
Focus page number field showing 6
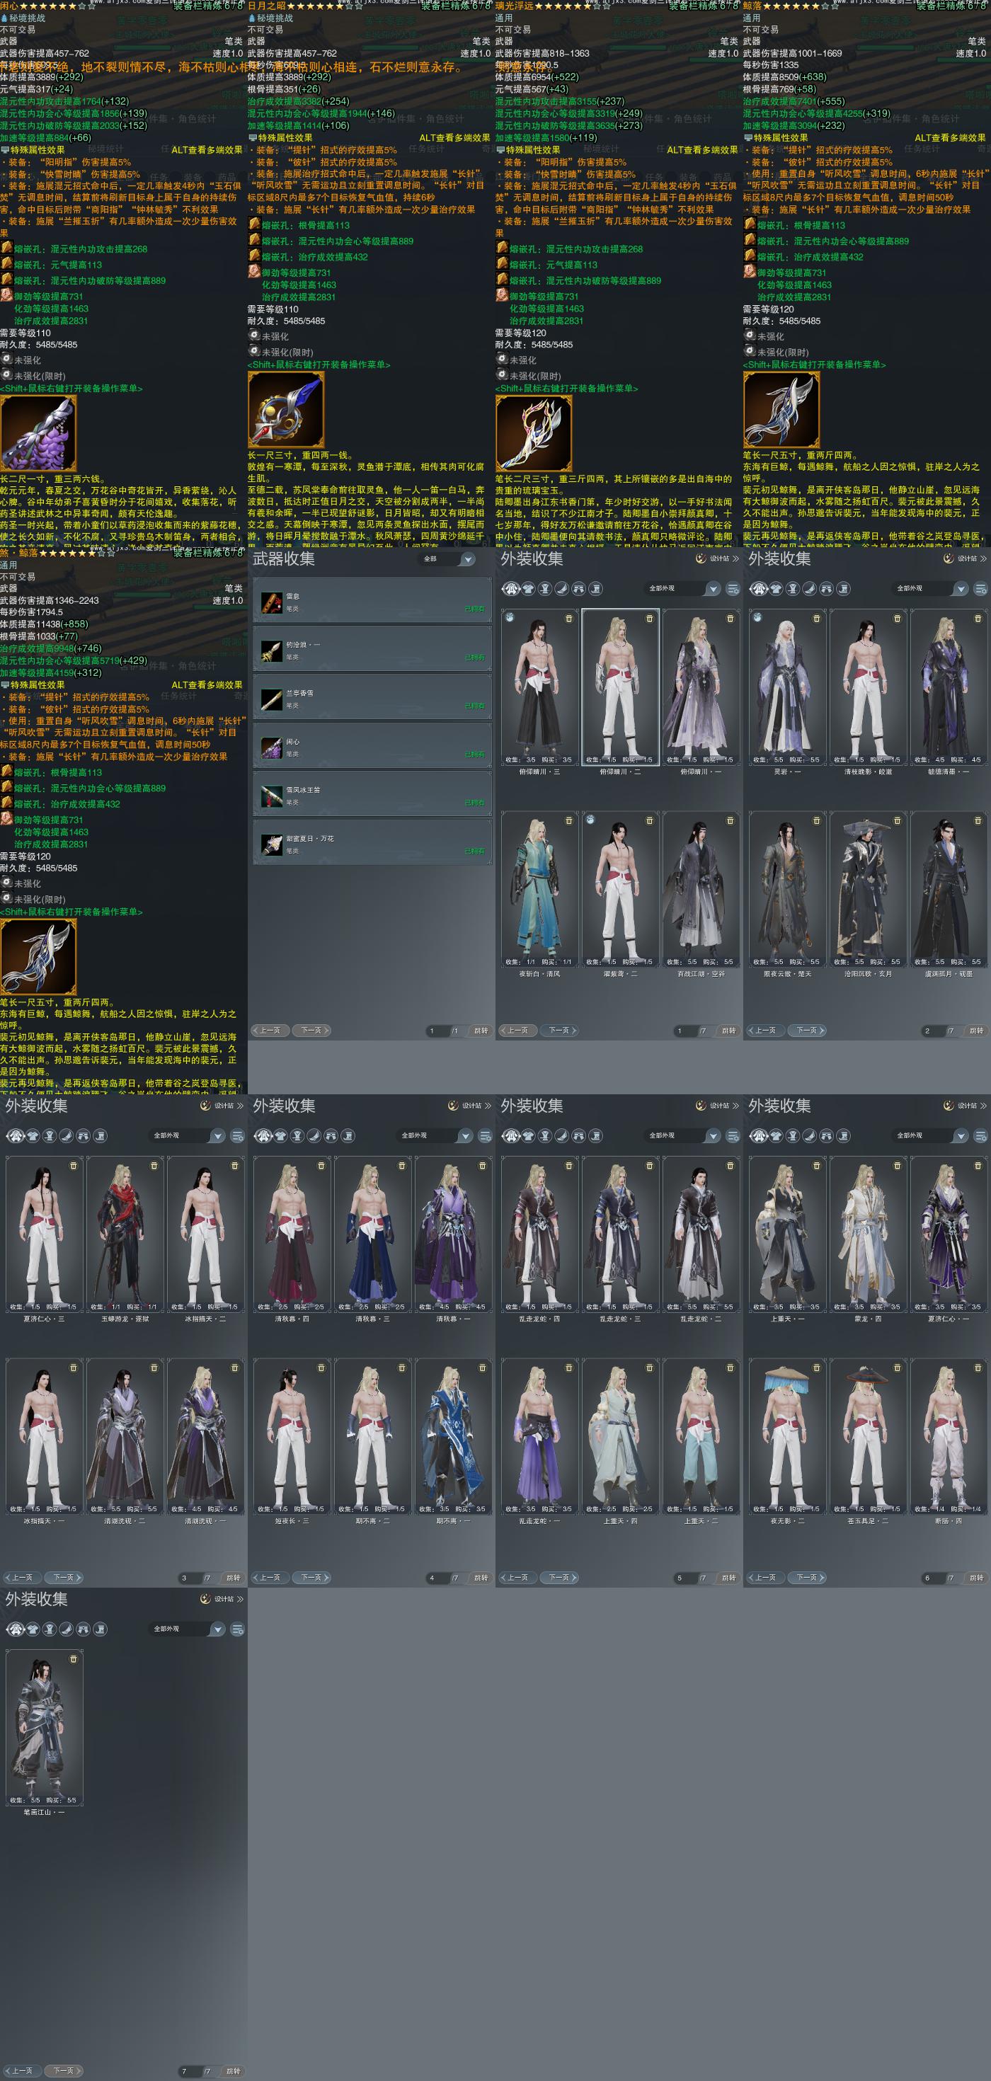tap(932, 1578)
